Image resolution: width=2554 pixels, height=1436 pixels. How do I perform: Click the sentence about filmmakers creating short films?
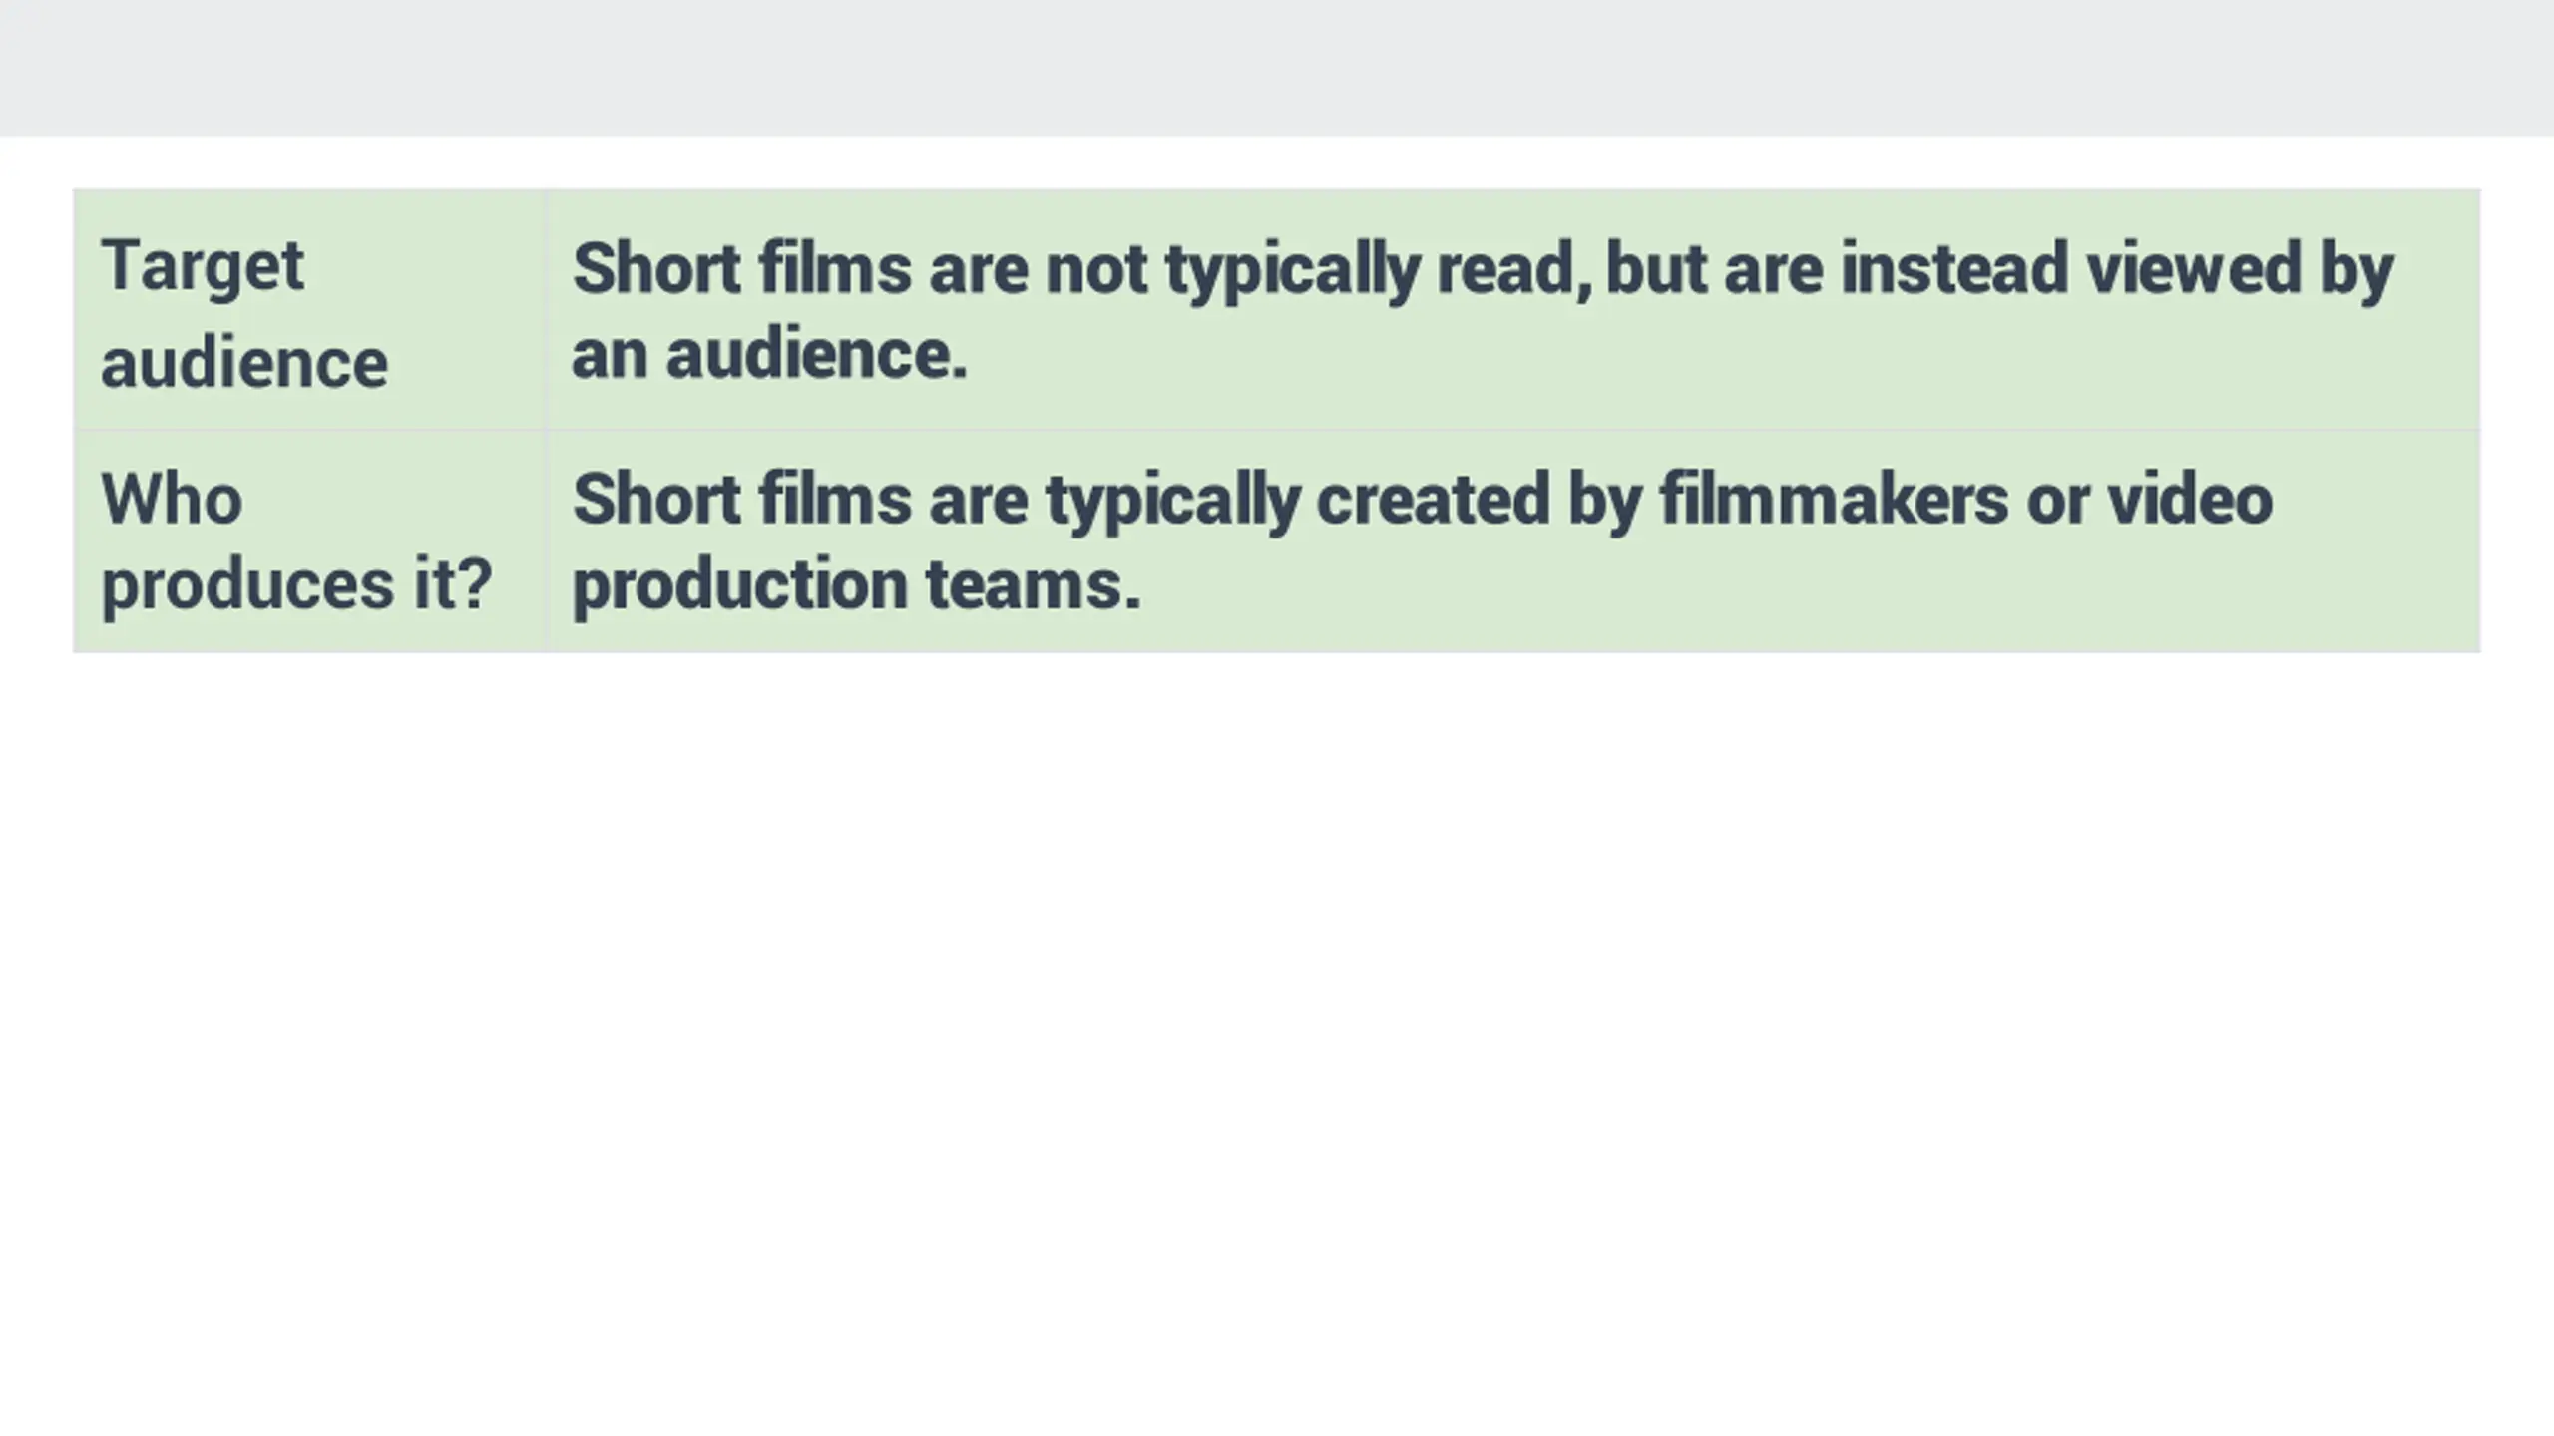tap(1422, 541)
